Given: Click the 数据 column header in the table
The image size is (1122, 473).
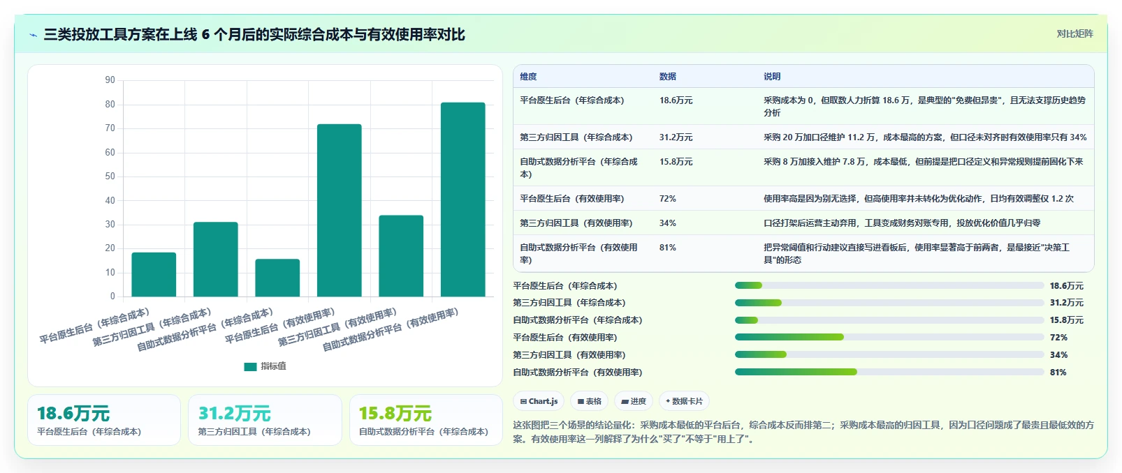Looking at the screenshot, I should pos(668,77).
